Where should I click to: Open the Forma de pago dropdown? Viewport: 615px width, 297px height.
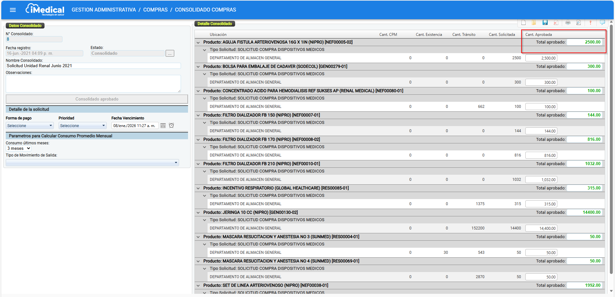click(x=30, y=126)
